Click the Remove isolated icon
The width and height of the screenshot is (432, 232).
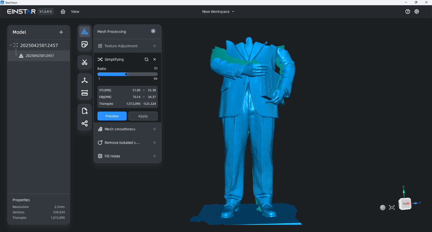(x=100, y=143)
